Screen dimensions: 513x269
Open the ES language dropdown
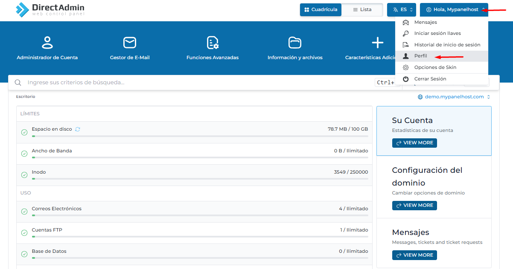[x=401, y=10]
